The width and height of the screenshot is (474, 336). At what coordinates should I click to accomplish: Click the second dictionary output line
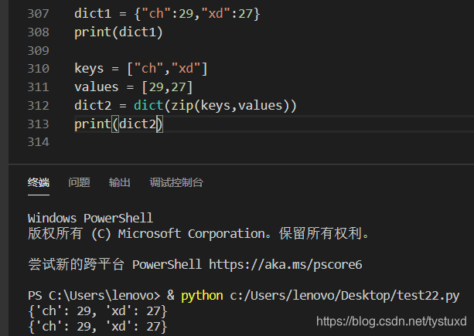[97, 326]
